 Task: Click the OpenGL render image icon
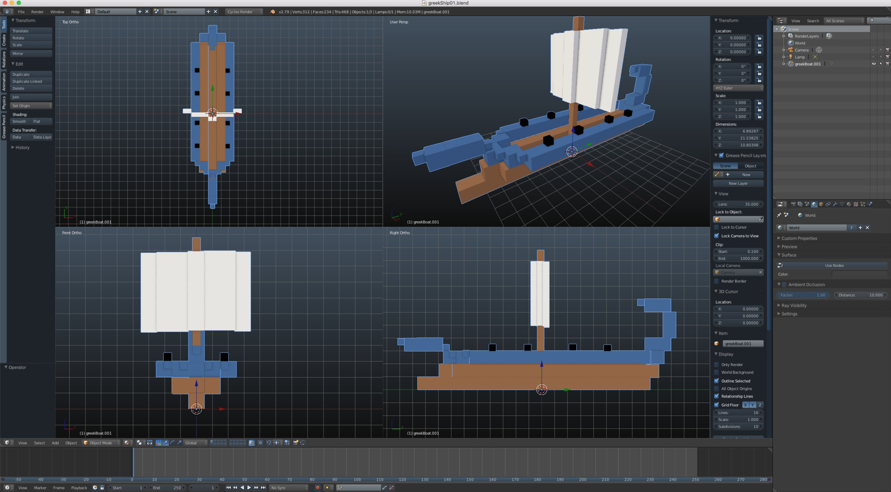[x=296, y=443]
